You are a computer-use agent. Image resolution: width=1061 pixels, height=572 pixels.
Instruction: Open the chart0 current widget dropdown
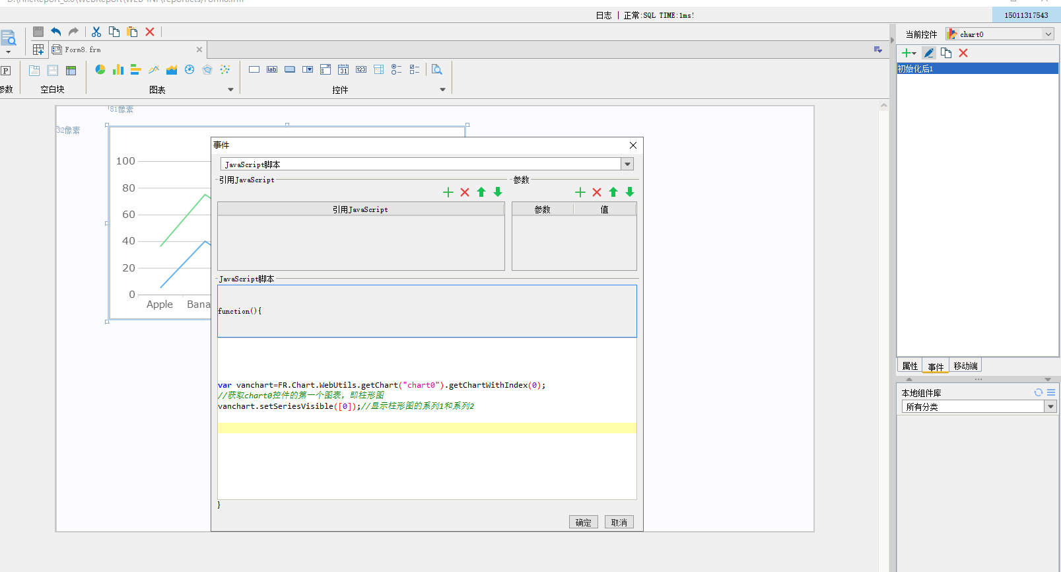coord(1048,34)
